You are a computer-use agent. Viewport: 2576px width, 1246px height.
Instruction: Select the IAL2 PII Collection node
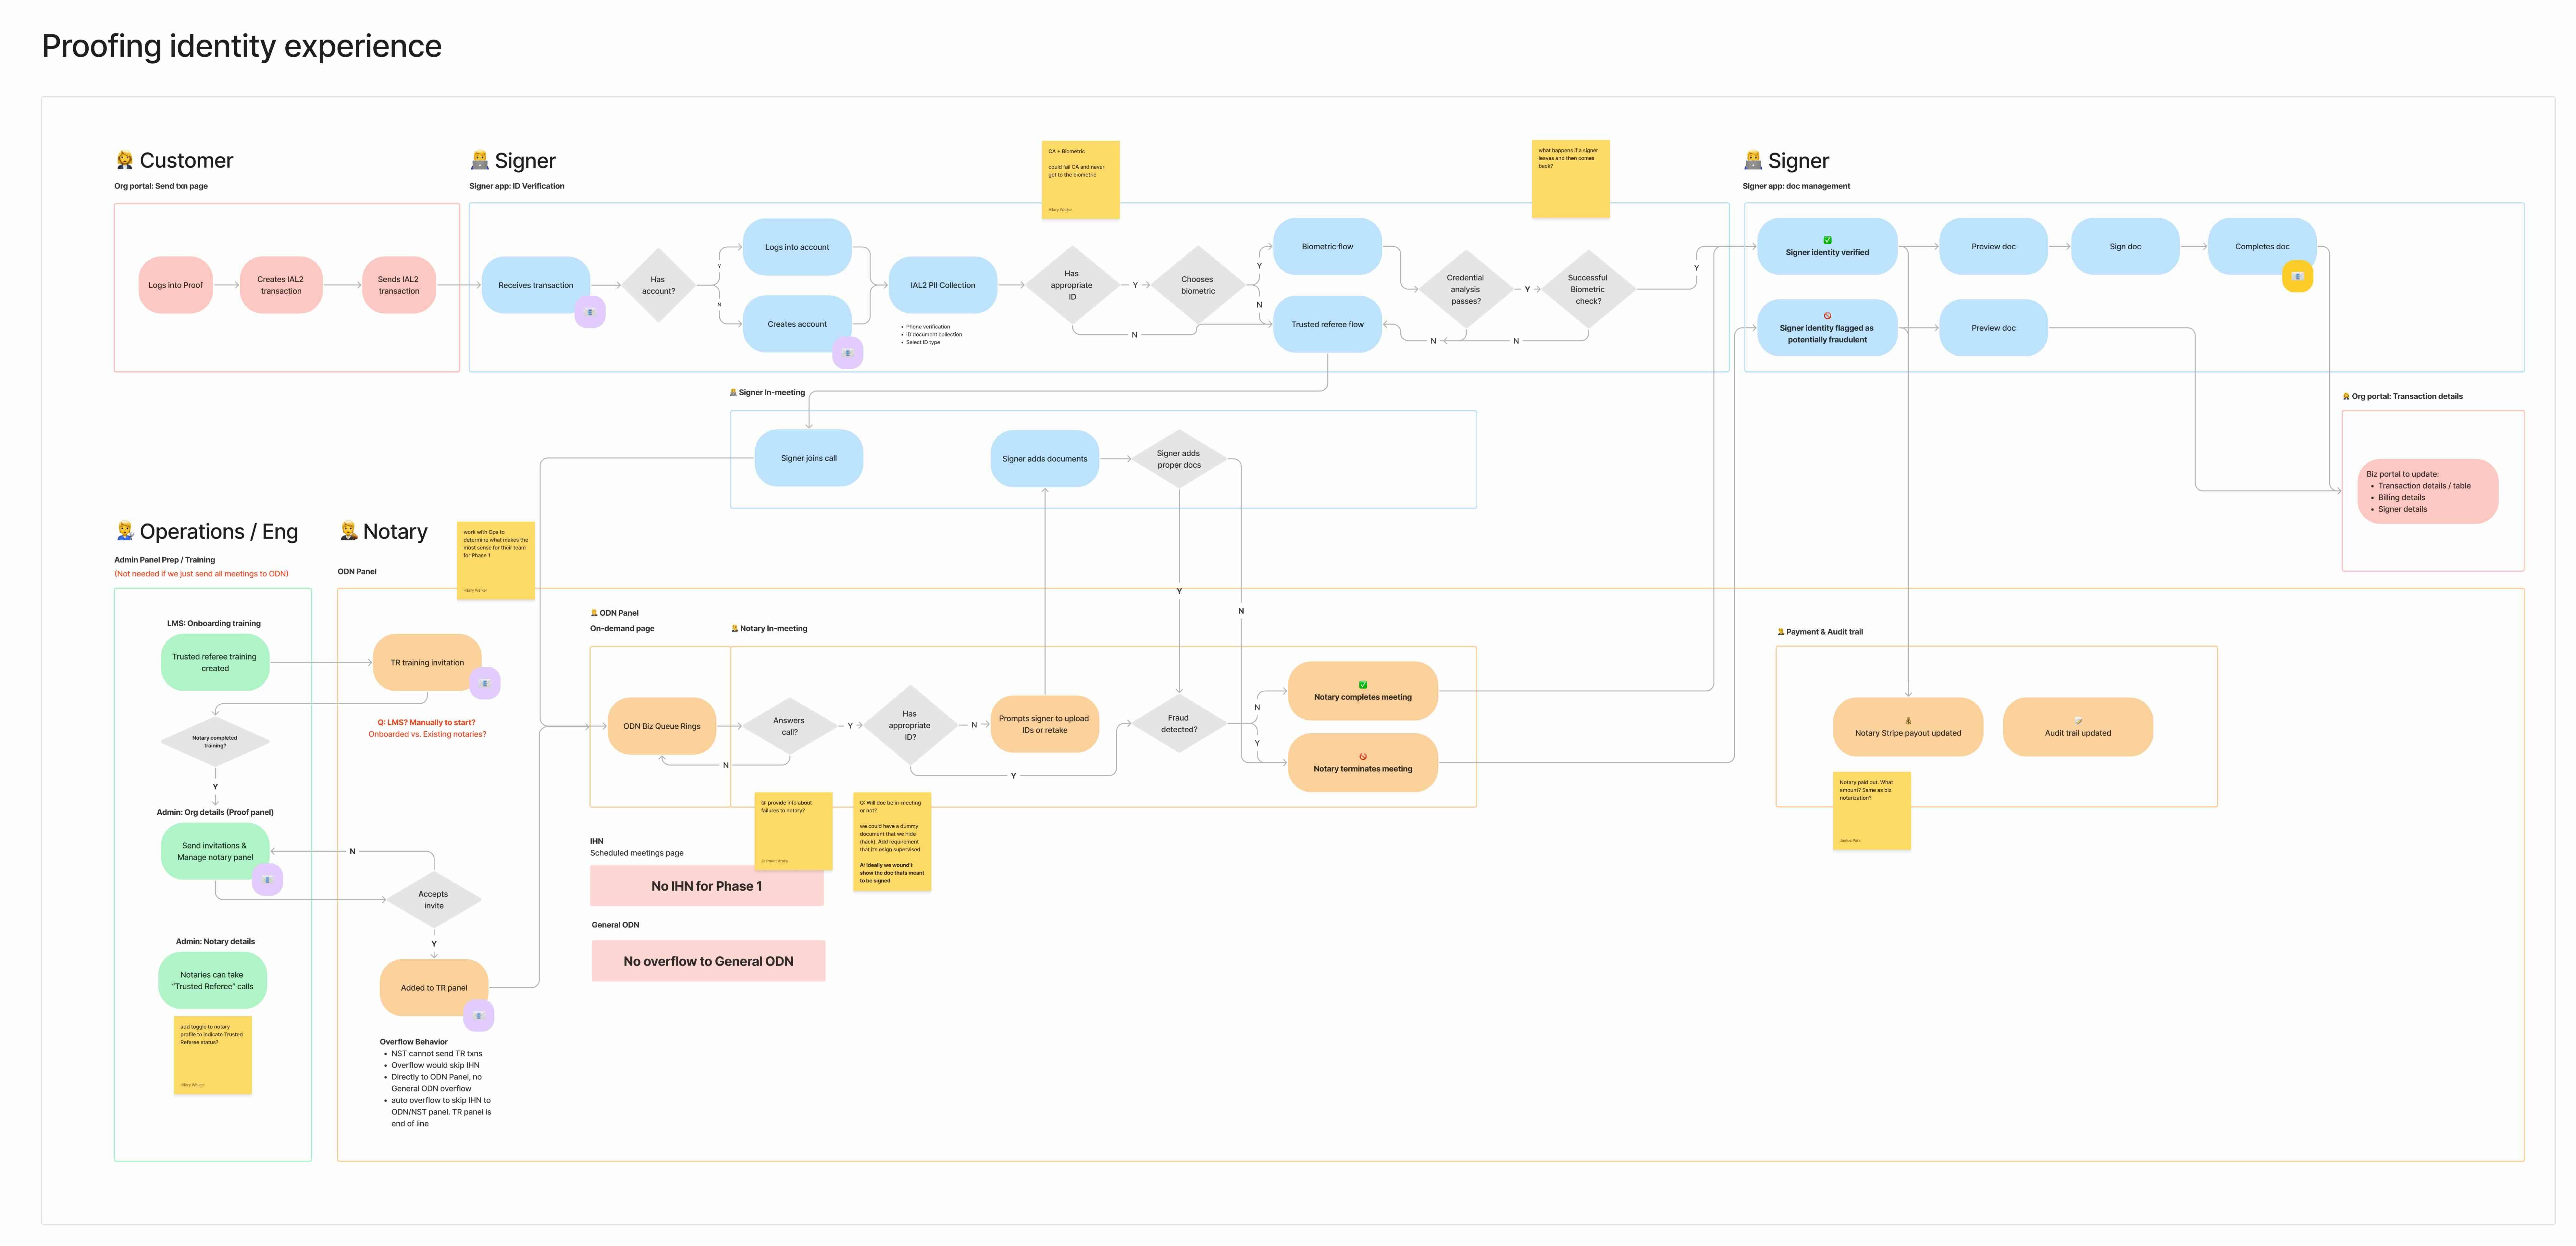[942, 285]
